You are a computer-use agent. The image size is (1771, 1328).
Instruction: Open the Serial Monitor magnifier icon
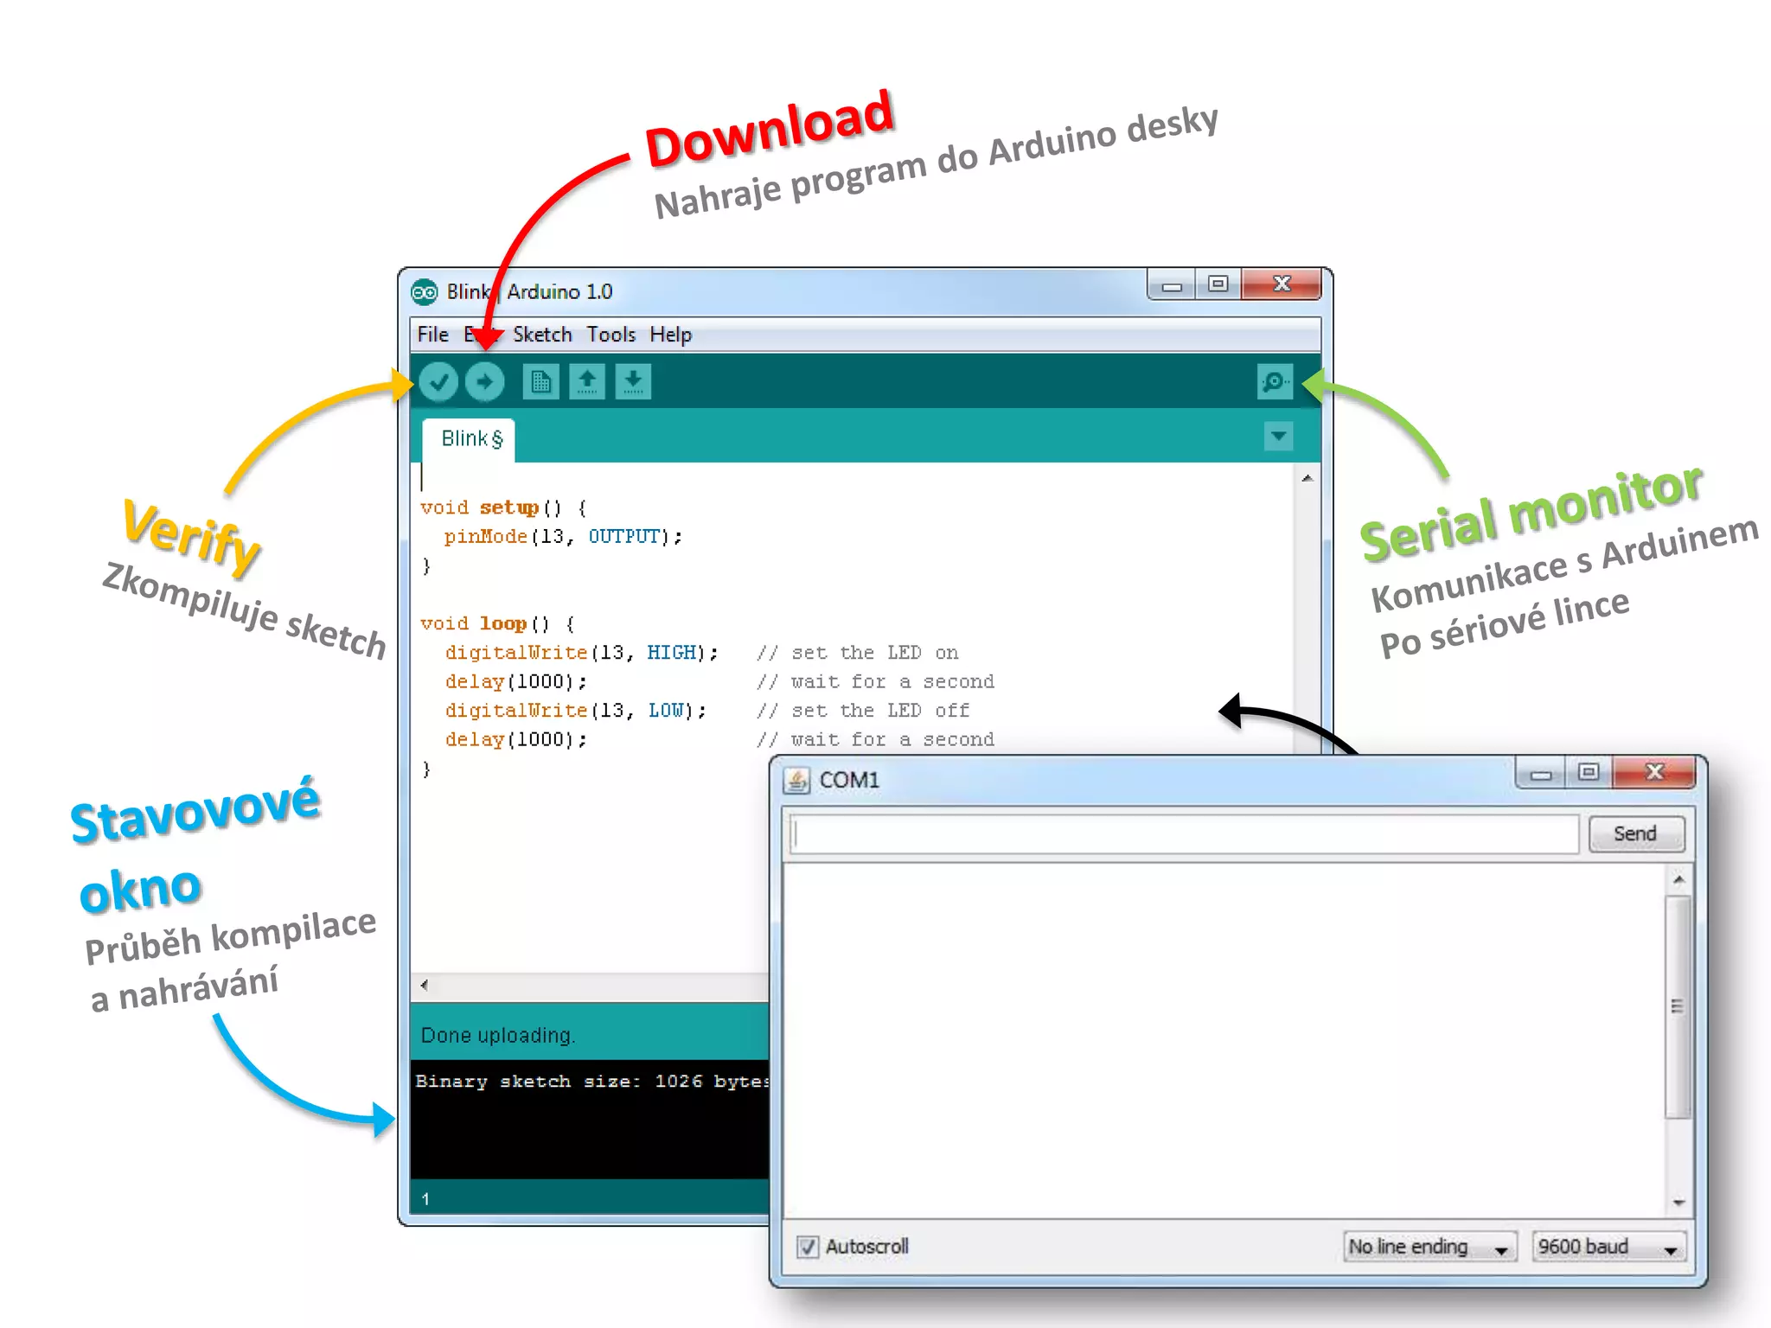point(1274,381)
